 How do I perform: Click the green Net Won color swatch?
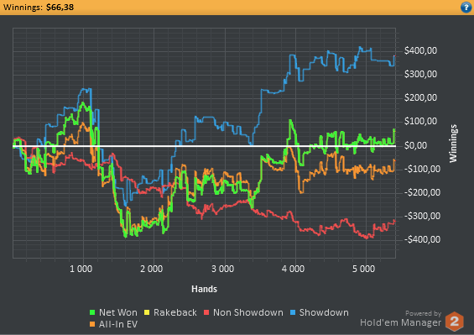(92, 312)
